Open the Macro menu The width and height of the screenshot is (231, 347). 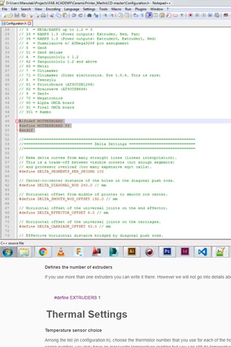(x=116, y=9)
